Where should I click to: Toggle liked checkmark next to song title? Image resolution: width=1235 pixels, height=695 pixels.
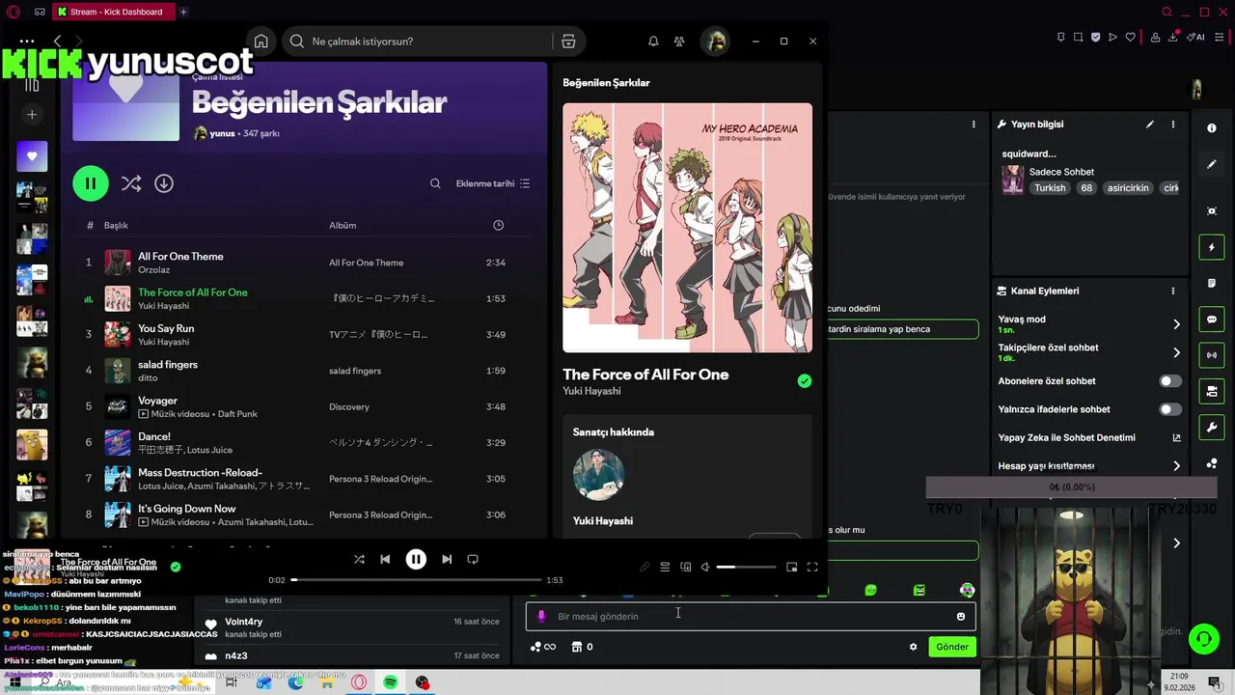(805, 381)
